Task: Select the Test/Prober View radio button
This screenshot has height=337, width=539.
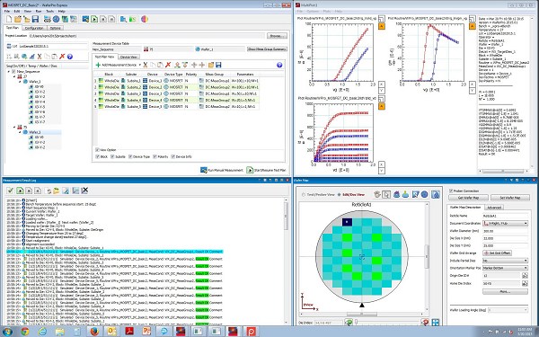Action: point(304,195)
